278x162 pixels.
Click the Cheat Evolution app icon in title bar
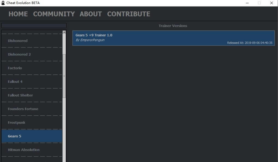click(x=3, y=3)
